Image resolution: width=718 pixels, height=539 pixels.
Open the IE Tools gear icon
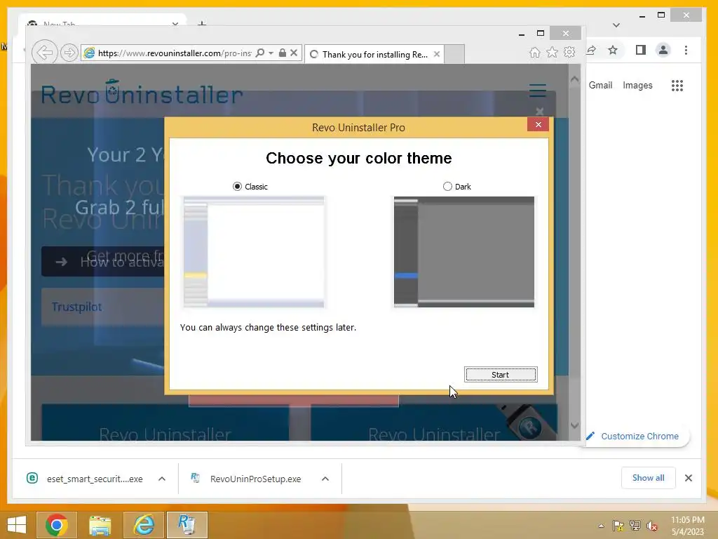(569, 52)
